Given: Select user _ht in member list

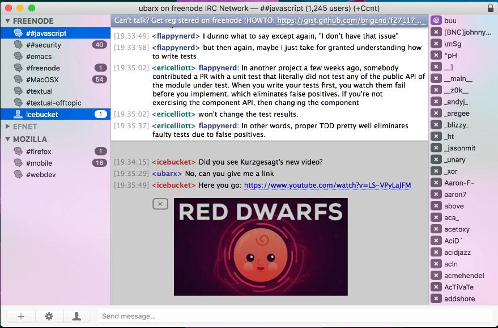Looking at the screenshot, I should click(449, 137).
